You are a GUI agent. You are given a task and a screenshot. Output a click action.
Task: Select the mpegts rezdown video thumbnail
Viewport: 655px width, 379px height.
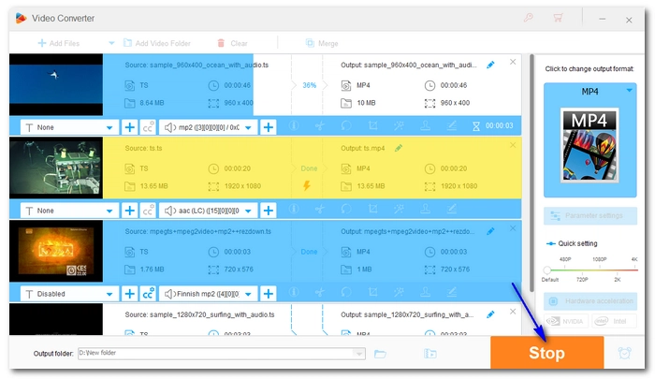pos(56,251)
